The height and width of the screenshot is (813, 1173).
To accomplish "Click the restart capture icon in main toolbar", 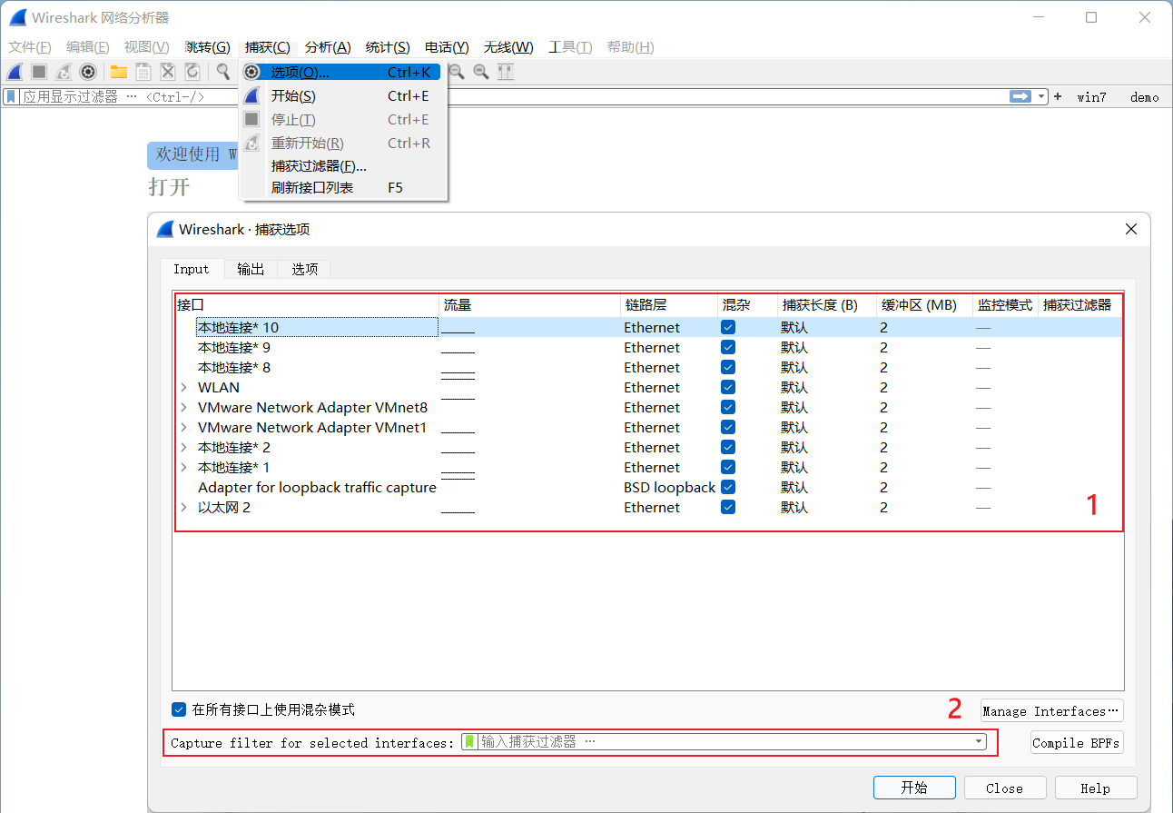I will coord(64,72).
